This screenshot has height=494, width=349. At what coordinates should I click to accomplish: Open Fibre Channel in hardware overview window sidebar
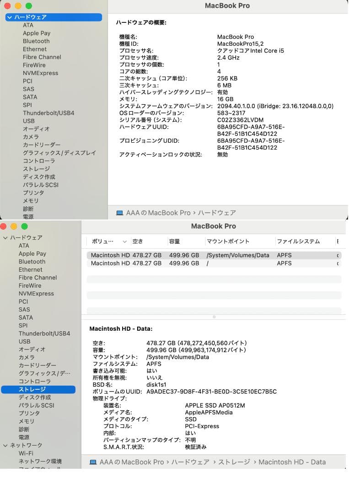42,57
